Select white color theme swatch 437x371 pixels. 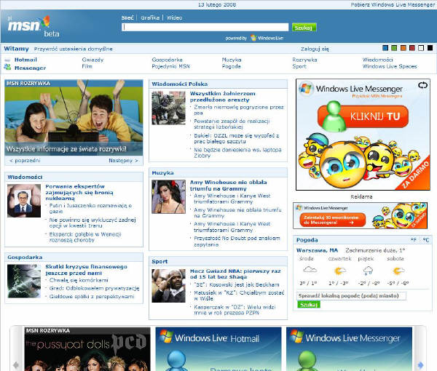tap(421, 48)
